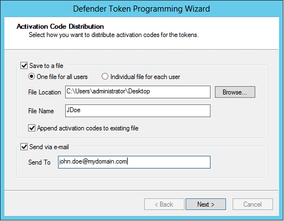Click the Activation Code Distribution heading

pyautogui.click(x=60, y=27)
